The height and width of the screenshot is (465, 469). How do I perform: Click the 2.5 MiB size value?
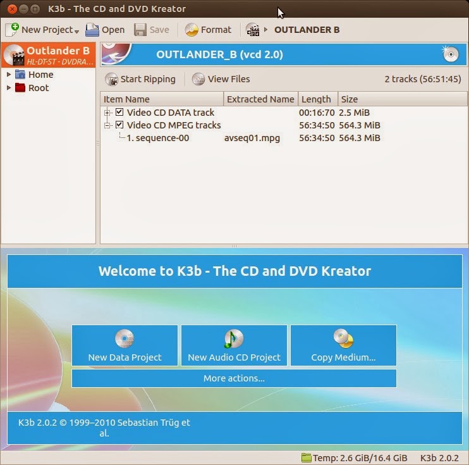click(x=354, y=113)
